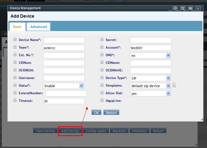
Task: Click the help icon beside Timeout
Action: 15,101
